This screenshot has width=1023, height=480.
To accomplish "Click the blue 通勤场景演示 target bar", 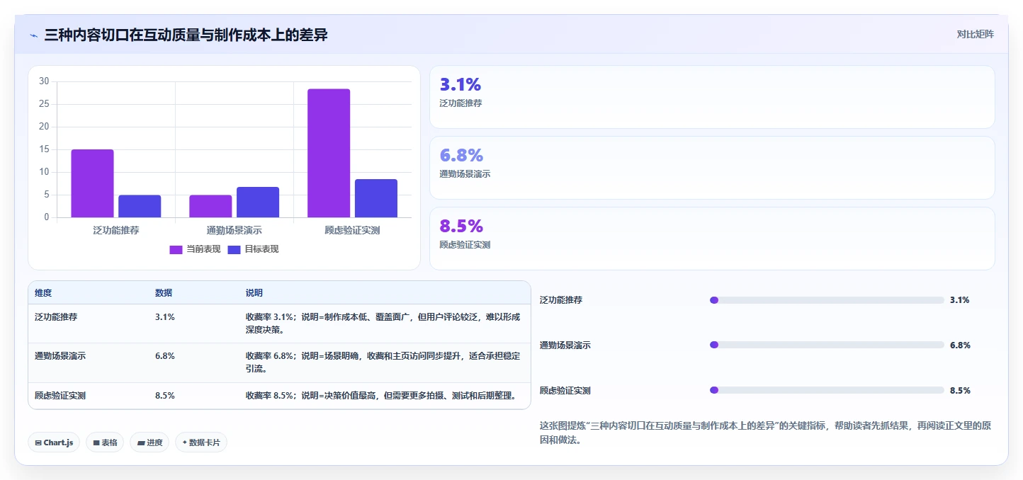I will (x=258, y=202).
